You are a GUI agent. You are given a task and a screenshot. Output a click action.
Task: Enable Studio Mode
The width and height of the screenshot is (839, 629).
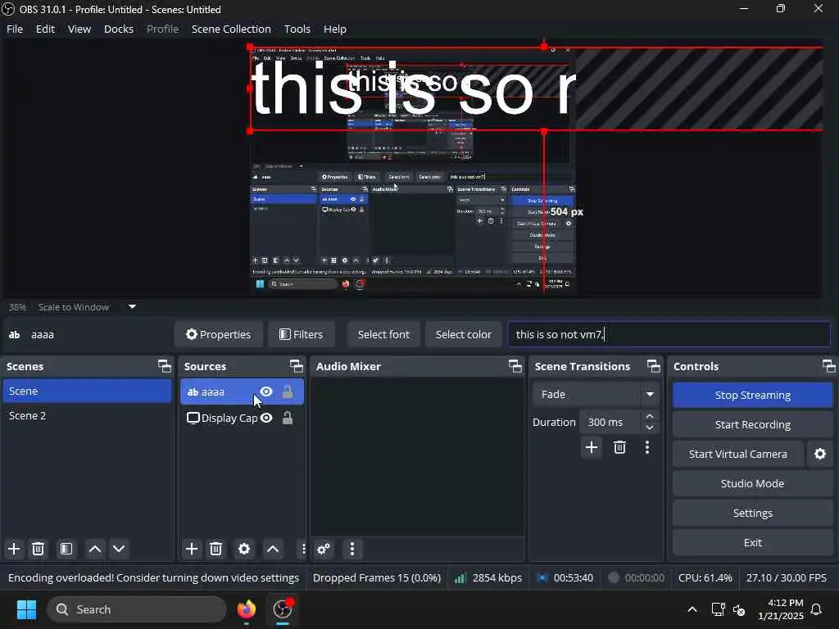coord(752,483)
